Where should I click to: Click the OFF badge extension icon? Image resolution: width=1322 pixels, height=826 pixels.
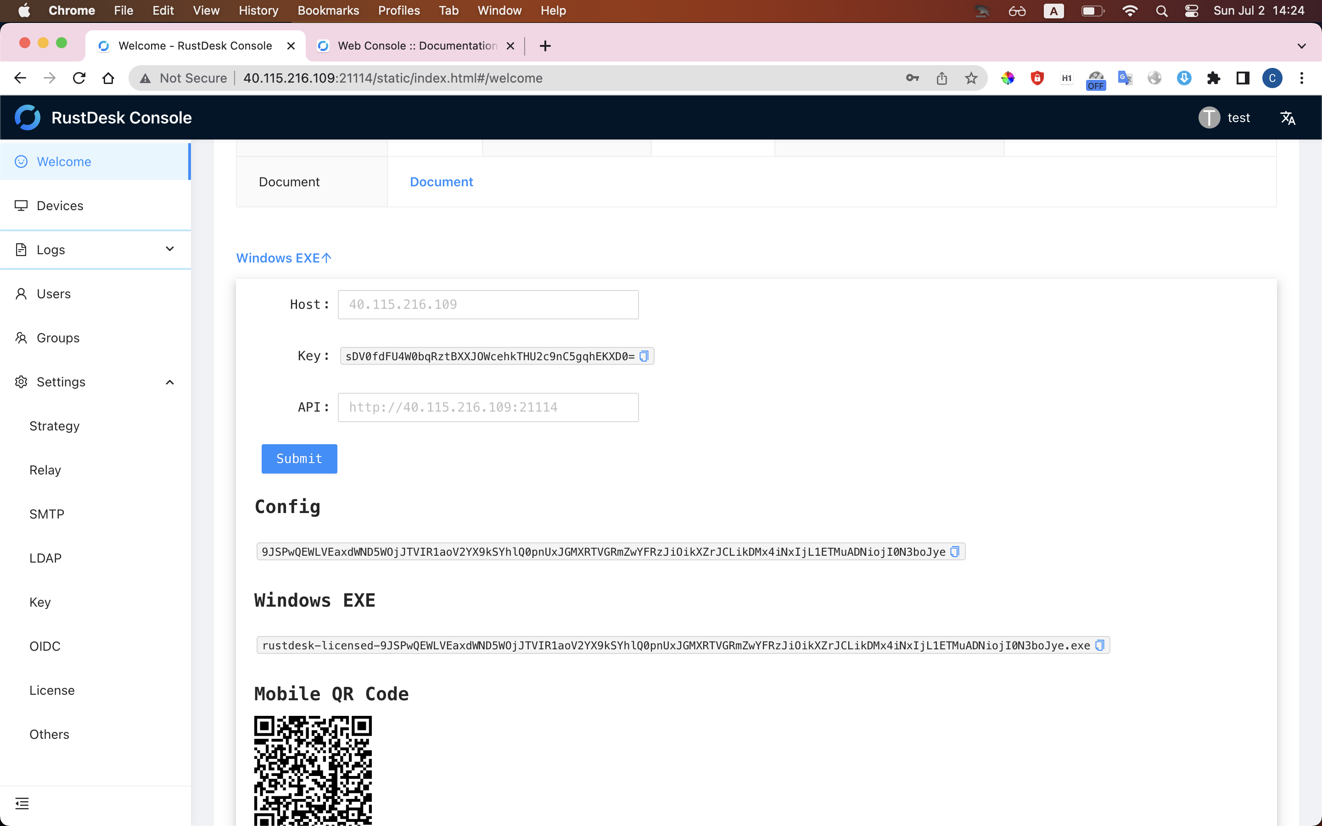(x=1096, y=80)
